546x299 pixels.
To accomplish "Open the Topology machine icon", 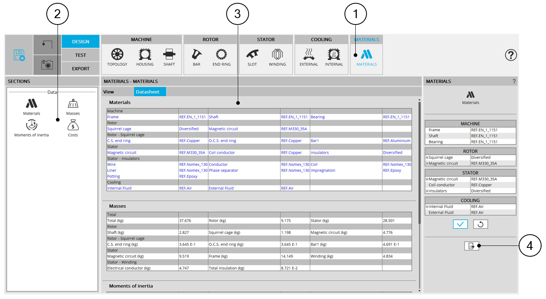I will (117, 55).
